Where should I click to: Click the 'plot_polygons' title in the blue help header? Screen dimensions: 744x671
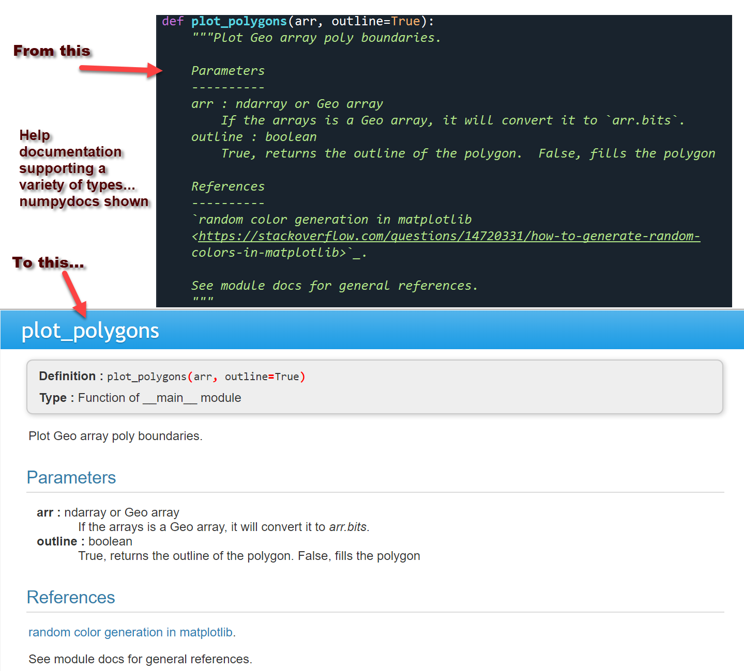click(x=90, y=331)
